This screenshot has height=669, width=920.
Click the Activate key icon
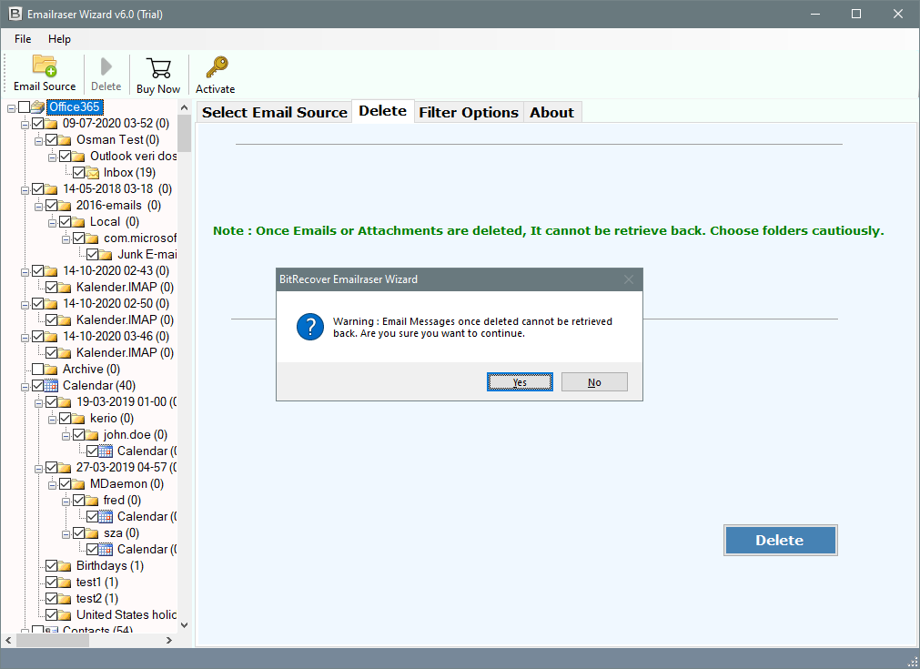point(217,67)
